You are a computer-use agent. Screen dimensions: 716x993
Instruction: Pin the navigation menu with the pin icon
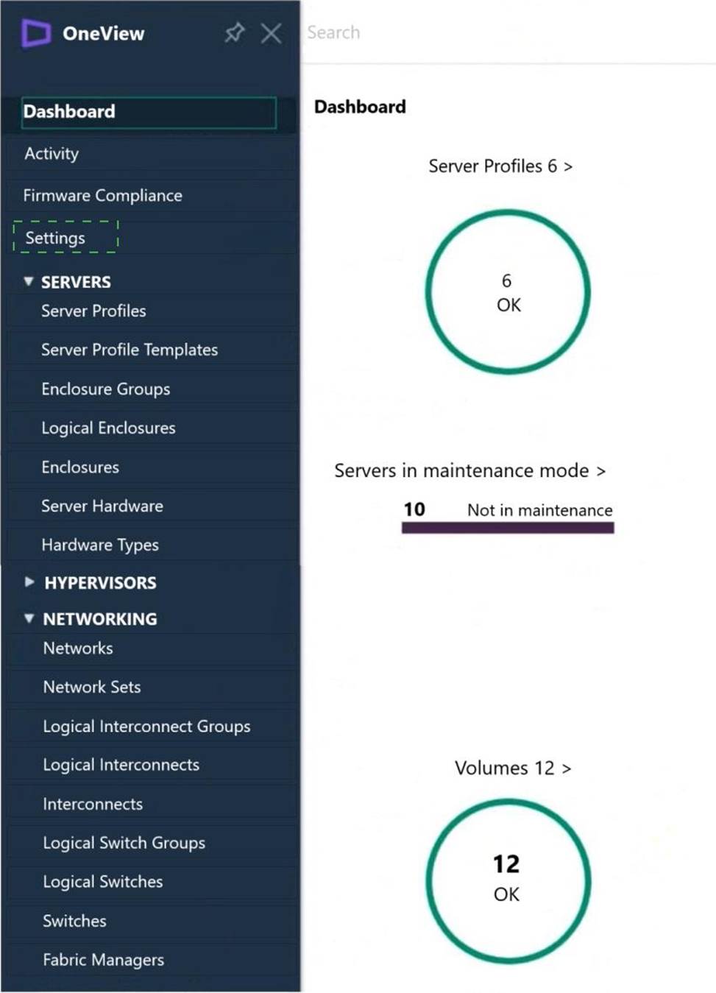234,32
